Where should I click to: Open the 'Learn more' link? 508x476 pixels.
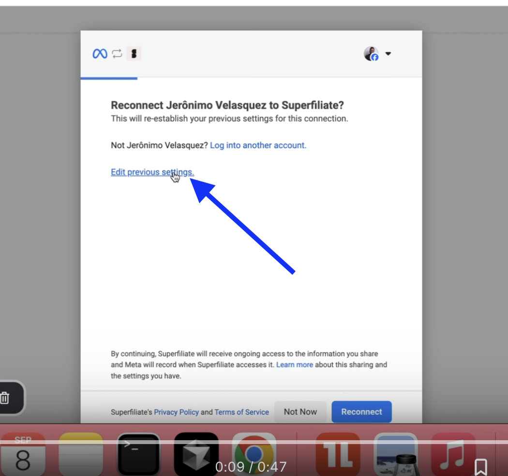[x=295, y=365]
